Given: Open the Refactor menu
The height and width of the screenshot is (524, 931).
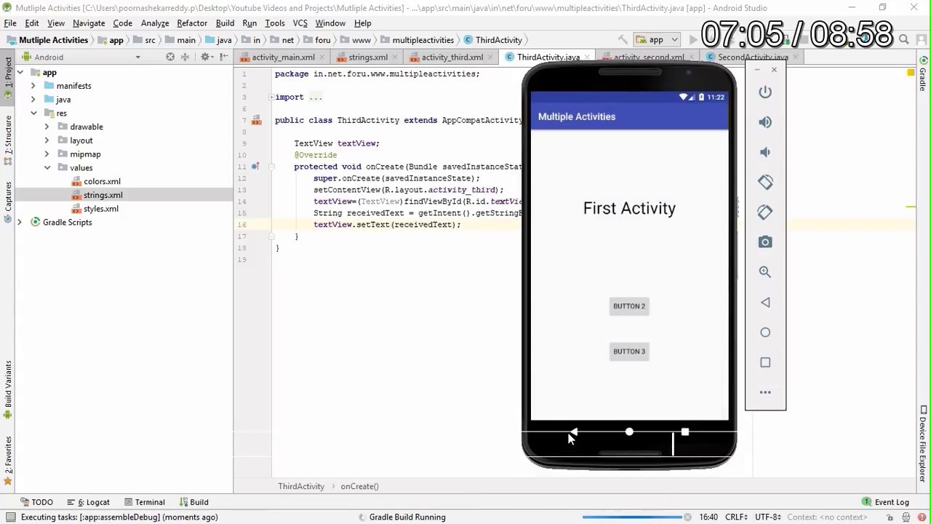Looking at the screenshot, I should coord(192,23).
